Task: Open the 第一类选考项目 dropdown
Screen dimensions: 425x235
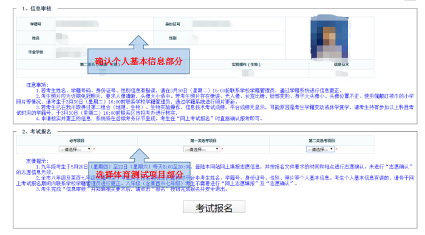Action: pos(202,149)
